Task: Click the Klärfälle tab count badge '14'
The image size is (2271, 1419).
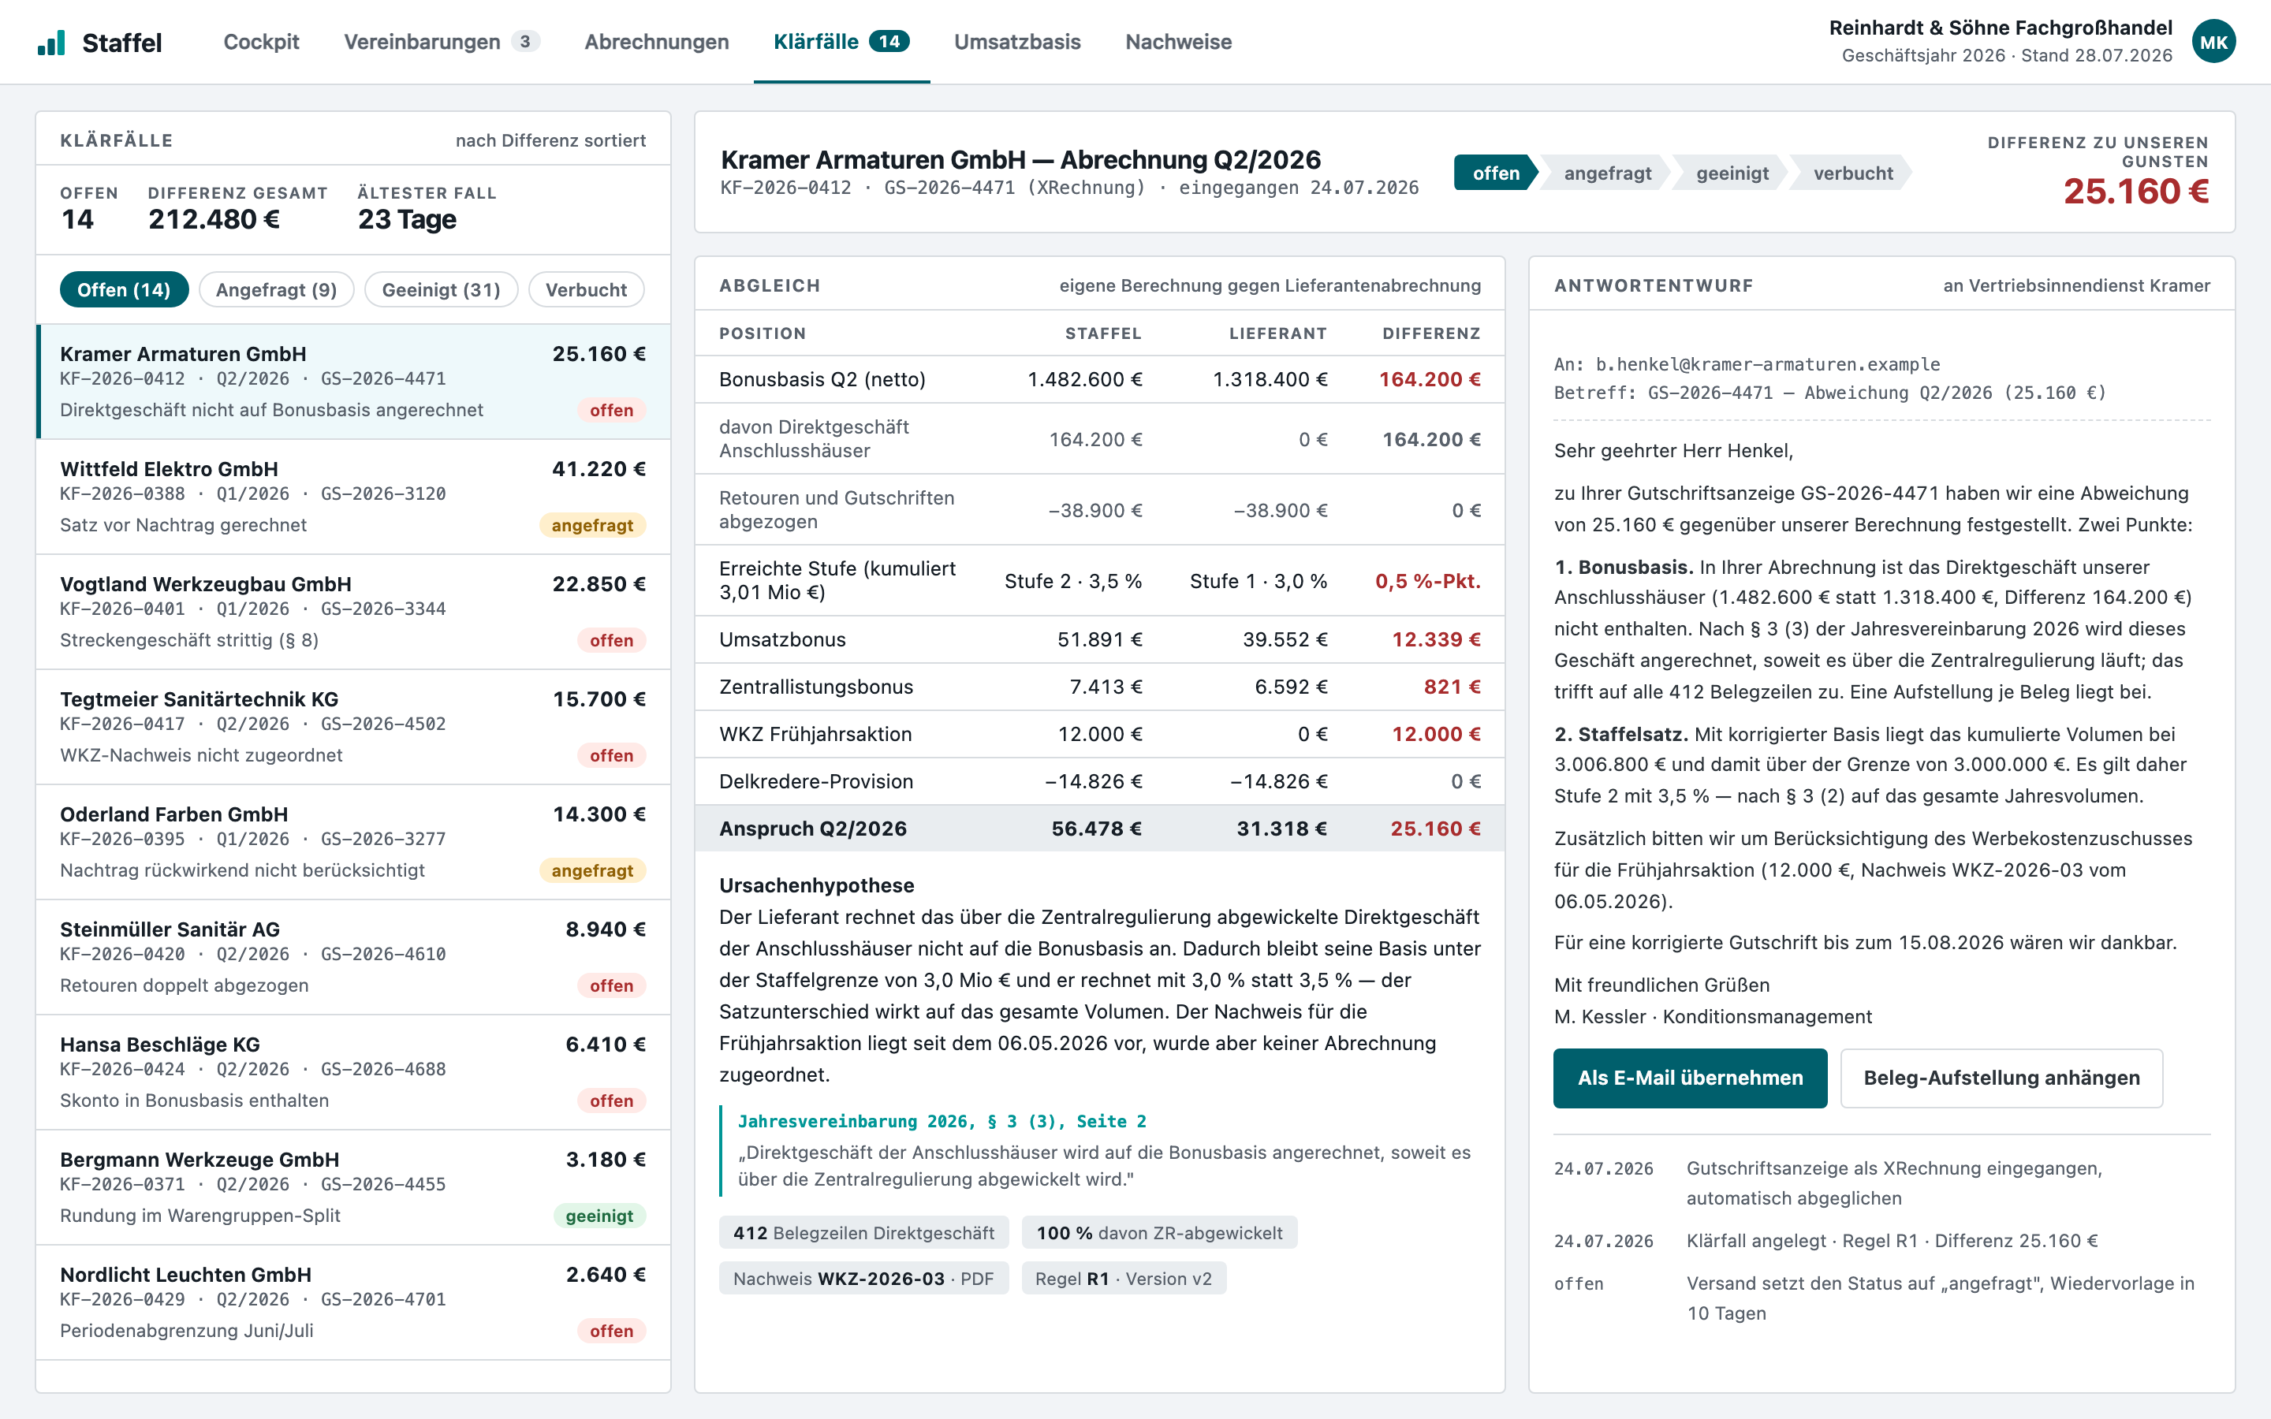Action: click(889, 41)
